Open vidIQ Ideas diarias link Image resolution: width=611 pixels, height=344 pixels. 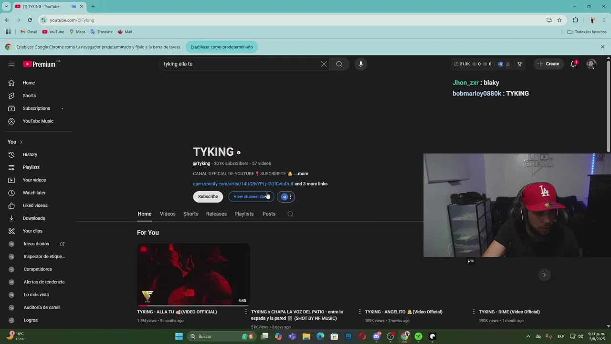click(x=36, y=244)
